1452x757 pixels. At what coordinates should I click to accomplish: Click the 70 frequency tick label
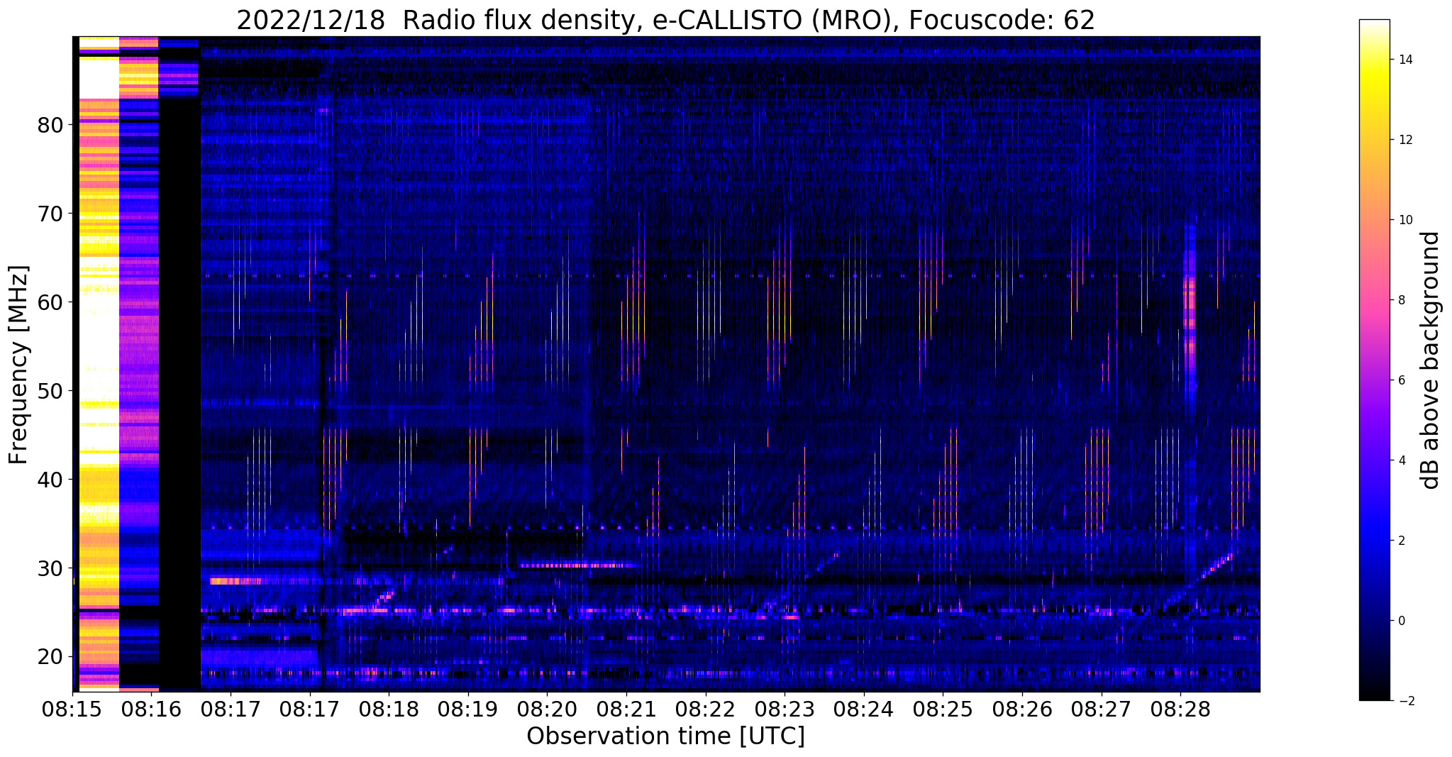(50, 214)
